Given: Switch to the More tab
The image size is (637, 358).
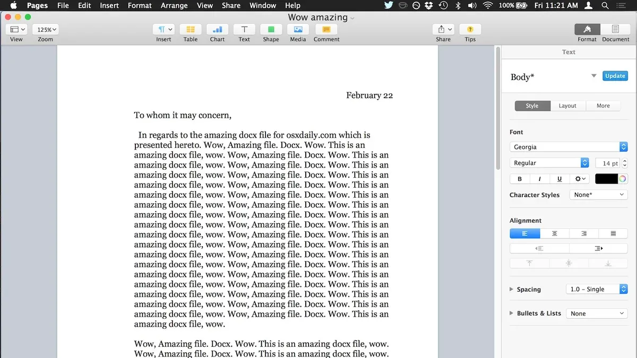Looking at the screenshot, I should click(603, 106).
